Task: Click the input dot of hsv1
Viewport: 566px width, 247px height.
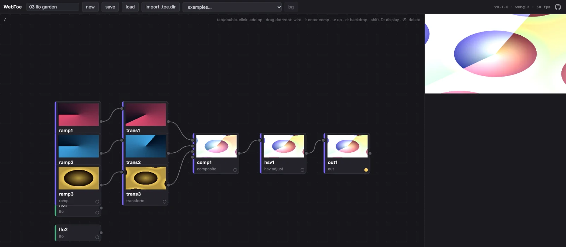Action: point(260,140)
